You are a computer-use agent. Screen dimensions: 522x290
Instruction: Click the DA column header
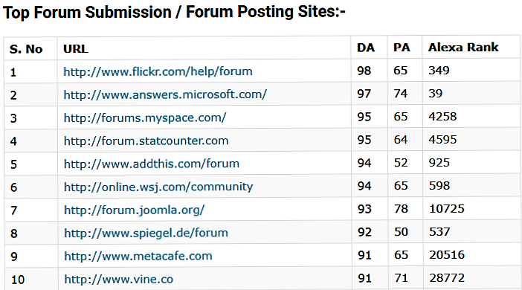[366, 48]
